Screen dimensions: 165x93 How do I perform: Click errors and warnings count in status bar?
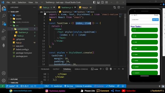click(x=24, y=86)
